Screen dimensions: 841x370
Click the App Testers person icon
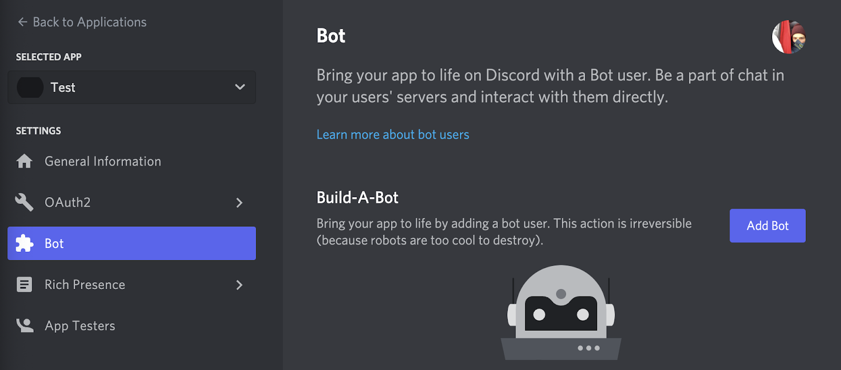coord(24,326)
